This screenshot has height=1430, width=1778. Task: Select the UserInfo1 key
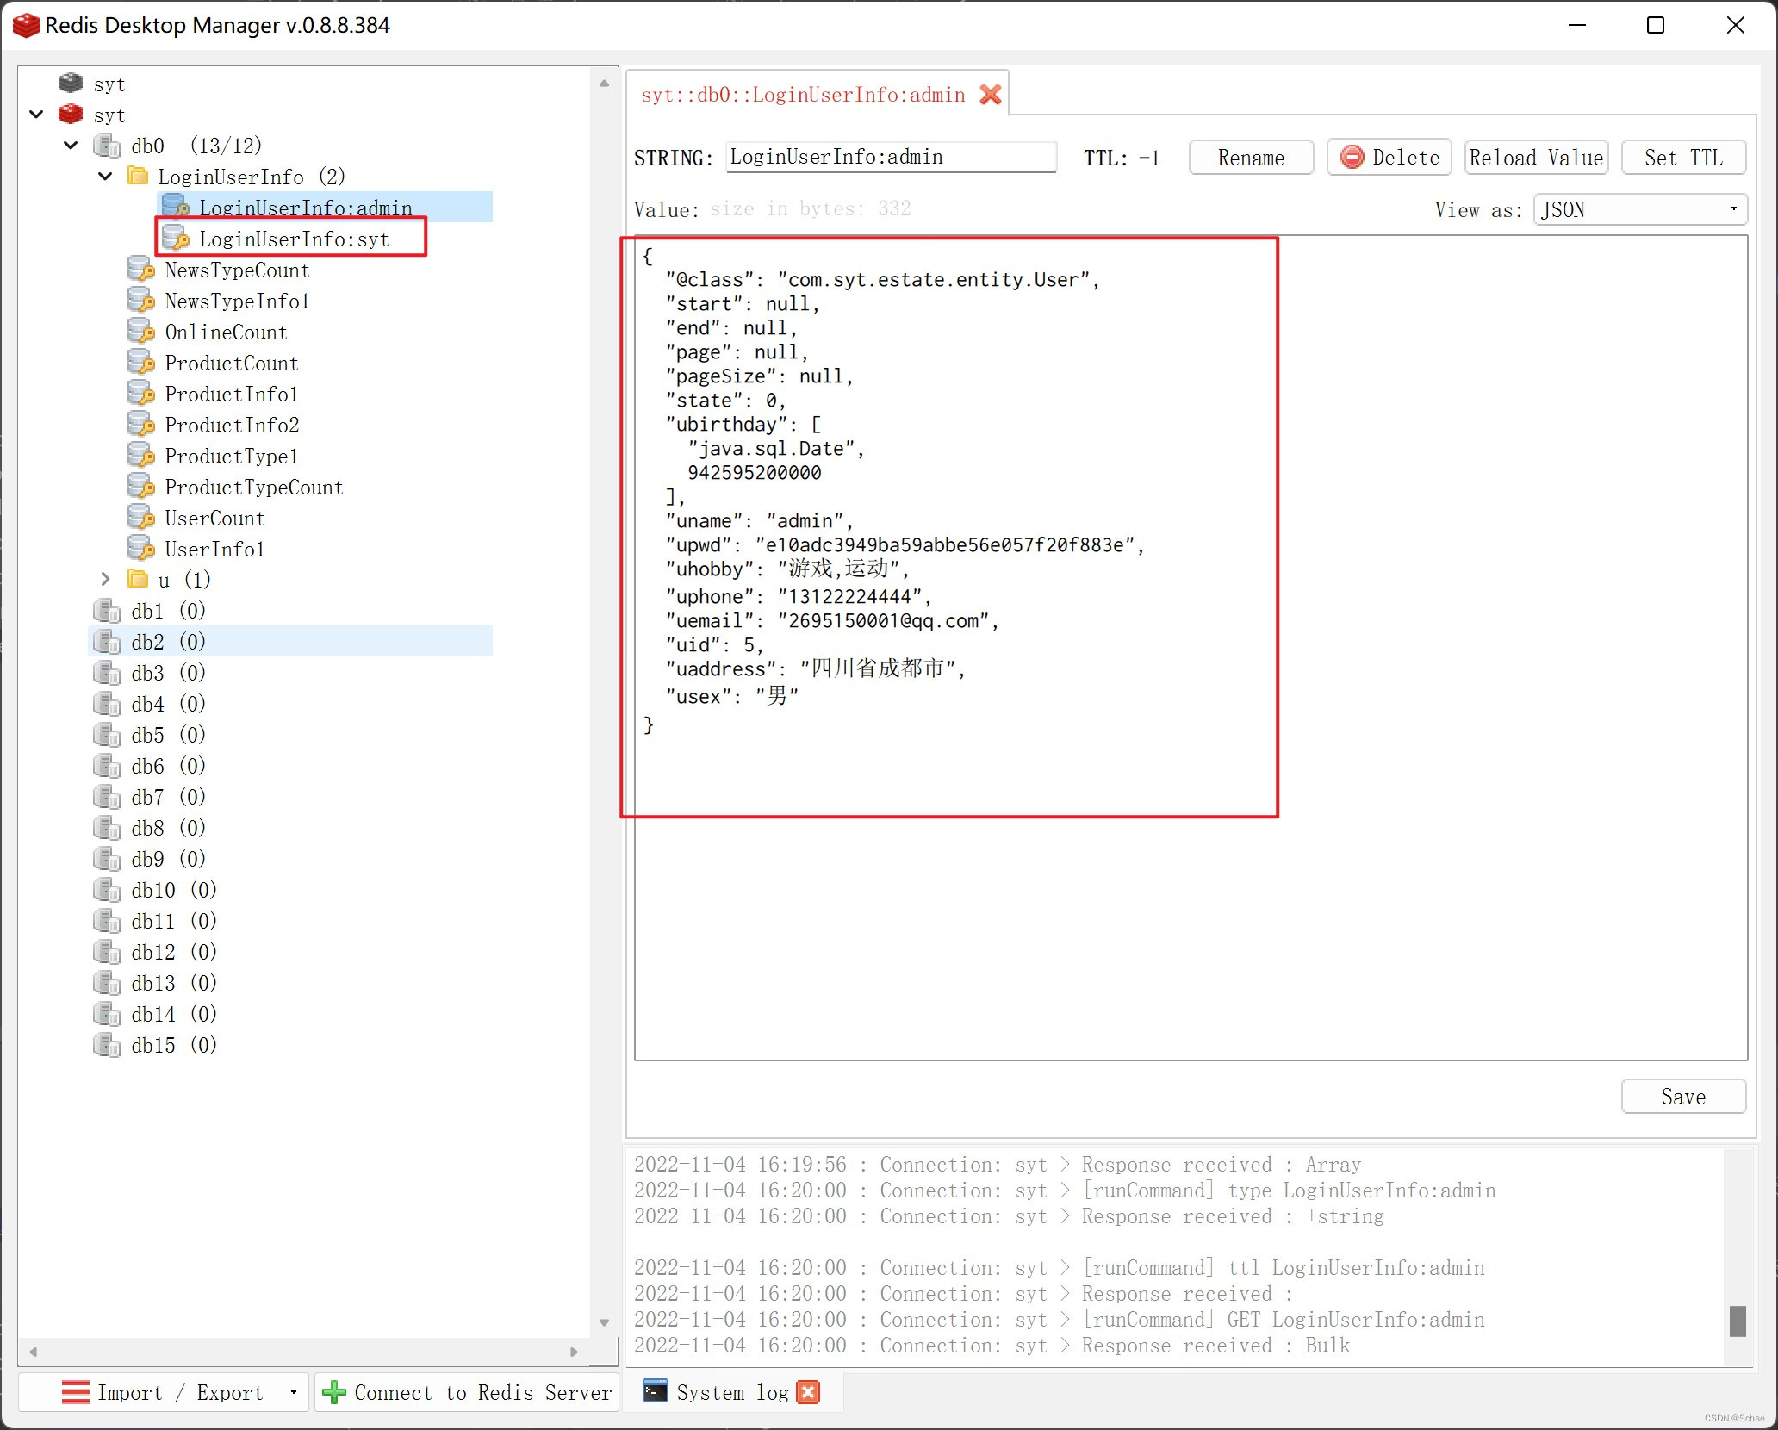click(x=214, y=549)
